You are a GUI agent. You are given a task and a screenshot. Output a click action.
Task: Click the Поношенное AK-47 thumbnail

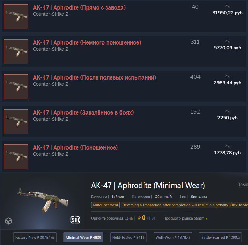[x=16, y=157]
